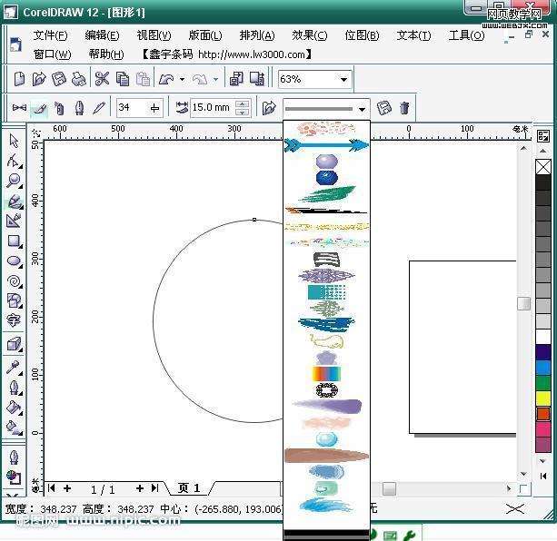Click the stroke width 15.0 mm field
The image size is (557, 541).
click(x=214, y=107)
